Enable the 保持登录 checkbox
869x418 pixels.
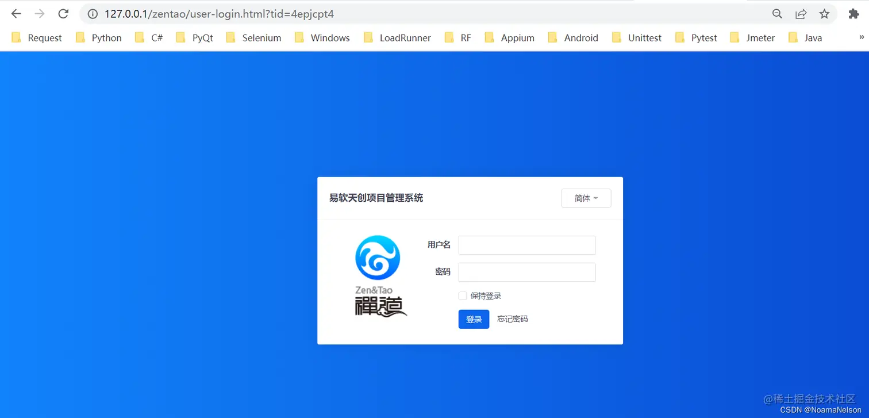(x=463, y=296)
